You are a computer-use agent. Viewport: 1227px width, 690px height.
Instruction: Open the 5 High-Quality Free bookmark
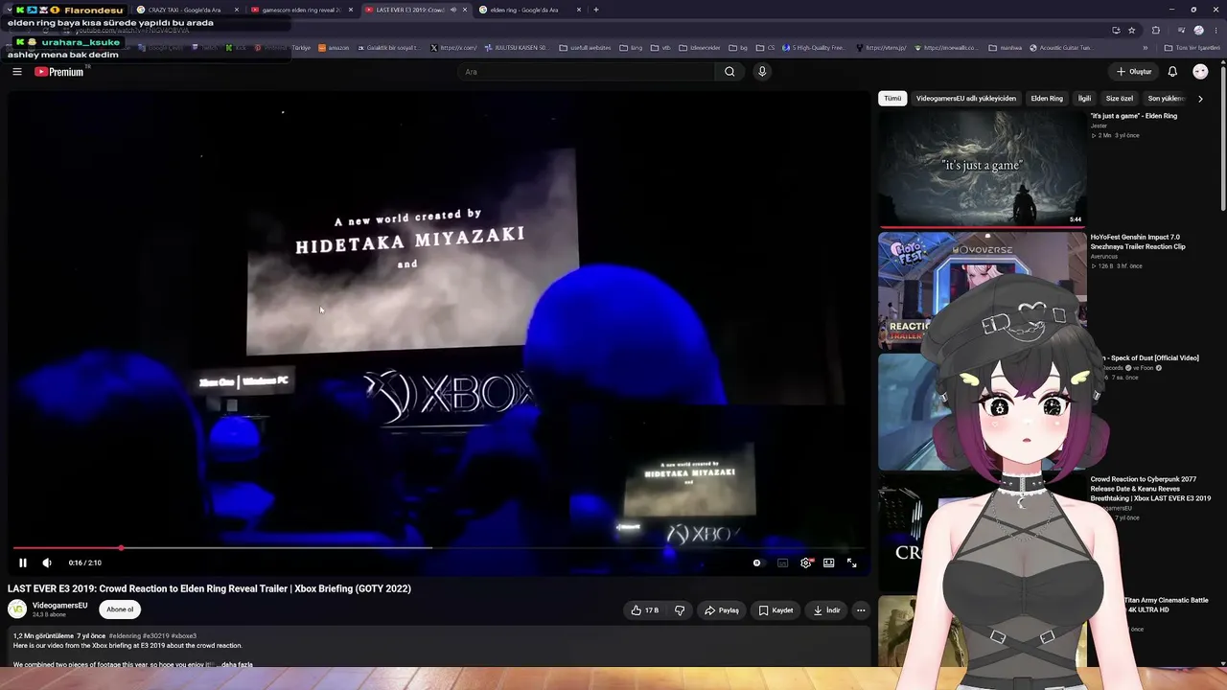(x=814, y=48)
